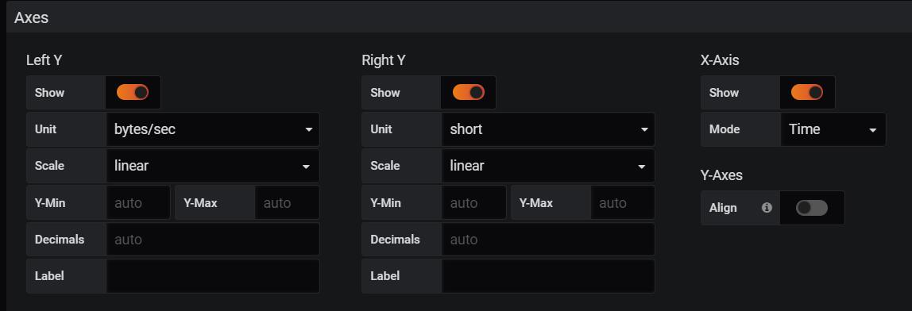912x311 pixels.
Task: Click the Right Y Label text field
Action: click(548, 275)
